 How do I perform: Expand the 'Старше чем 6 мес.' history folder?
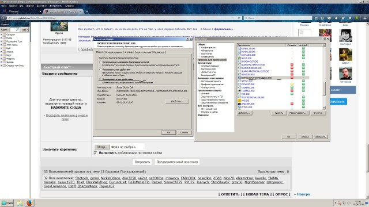[x=1, y=66]
